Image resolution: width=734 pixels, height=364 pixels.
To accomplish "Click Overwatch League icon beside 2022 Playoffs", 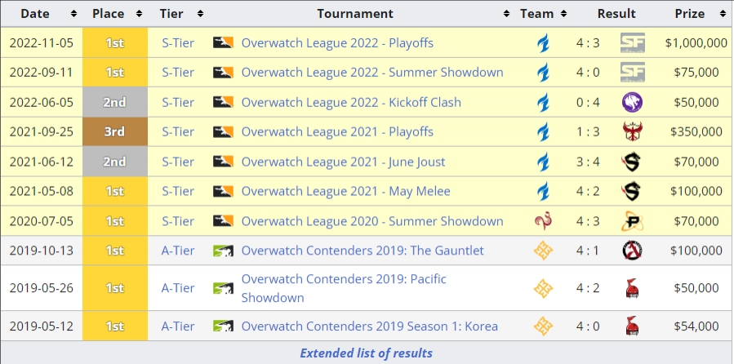I will 223,42.
